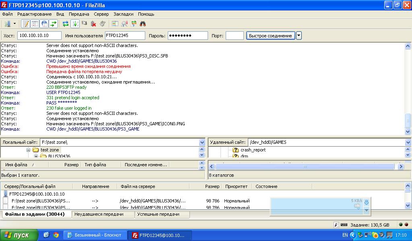
Task: Toggle the local directory tree view
Action: 35,24
